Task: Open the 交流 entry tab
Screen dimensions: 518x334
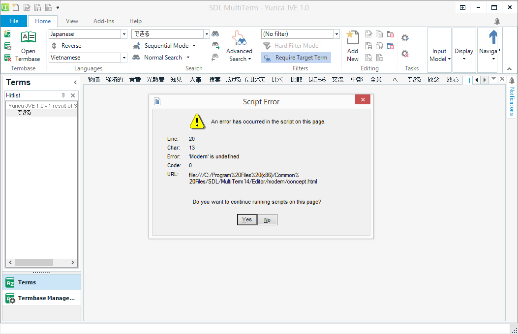Action: pos(337,80)
